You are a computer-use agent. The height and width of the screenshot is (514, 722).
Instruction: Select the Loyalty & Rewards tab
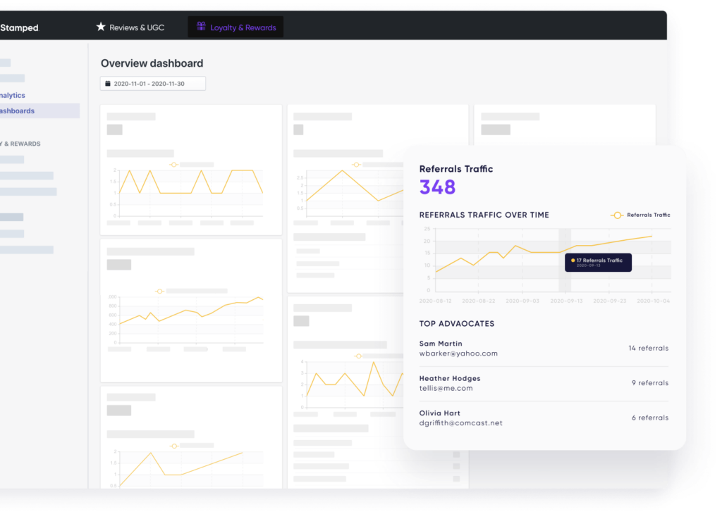point(243,27)
